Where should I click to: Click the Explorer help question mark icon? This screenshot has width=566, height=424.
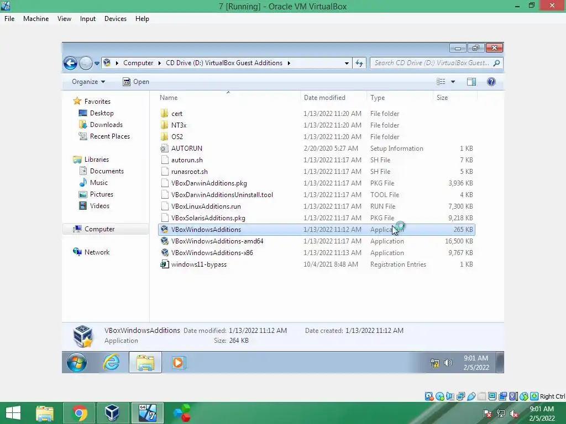pos(491,82)
